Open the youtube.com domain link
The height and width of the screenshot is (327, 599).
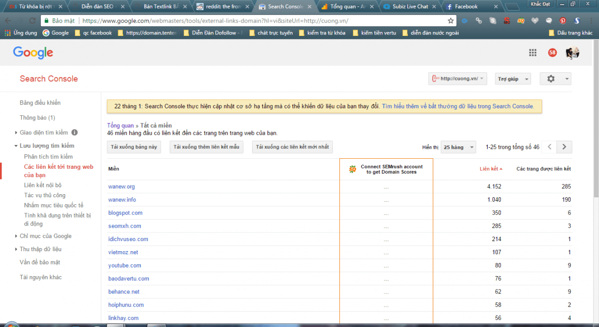tap(125, 266)
